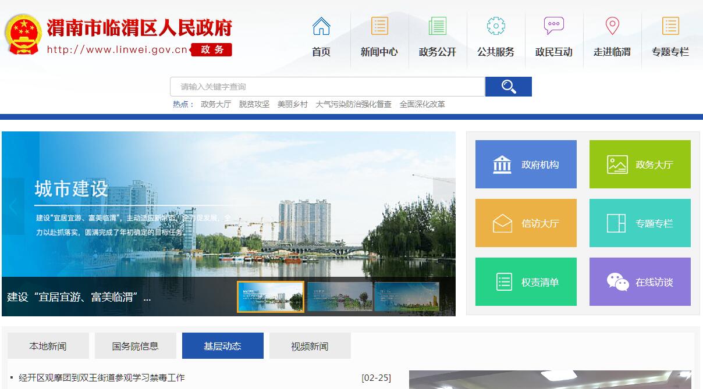Click the keyword search input field
This screenshot has height=389, width=703.
tap(327, 87)
